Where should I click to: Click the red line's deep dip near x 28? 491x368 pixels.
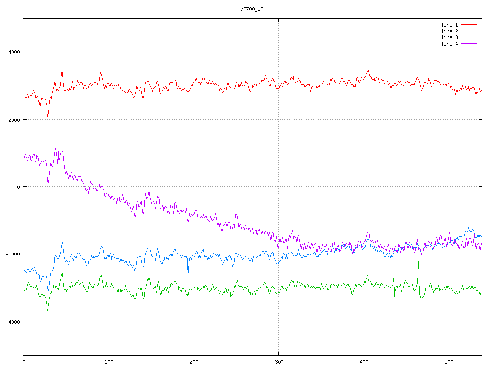48,110
